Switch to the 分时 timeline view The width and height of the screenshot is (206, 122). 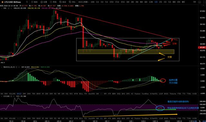(93, 2)
